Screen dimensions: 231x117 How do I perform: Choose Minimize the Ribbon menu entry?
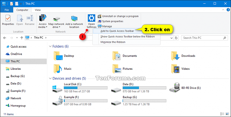(113, 42)
